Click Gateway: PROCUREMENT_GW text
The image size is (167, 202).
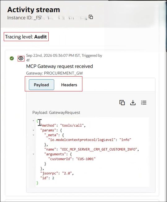click(55, 73)
